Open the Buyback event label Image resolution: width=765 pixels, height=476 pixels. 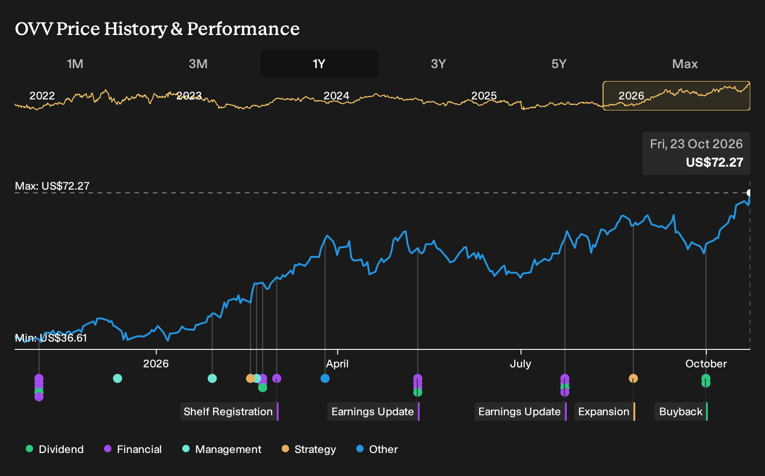(681, 412)
